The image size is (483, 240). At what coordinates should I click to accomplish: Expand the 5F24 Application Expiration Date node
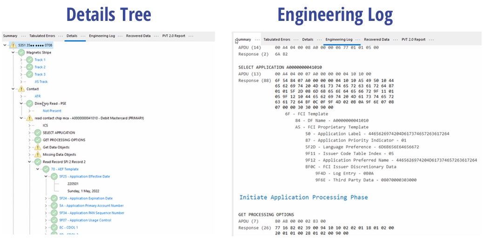[46, 198]
